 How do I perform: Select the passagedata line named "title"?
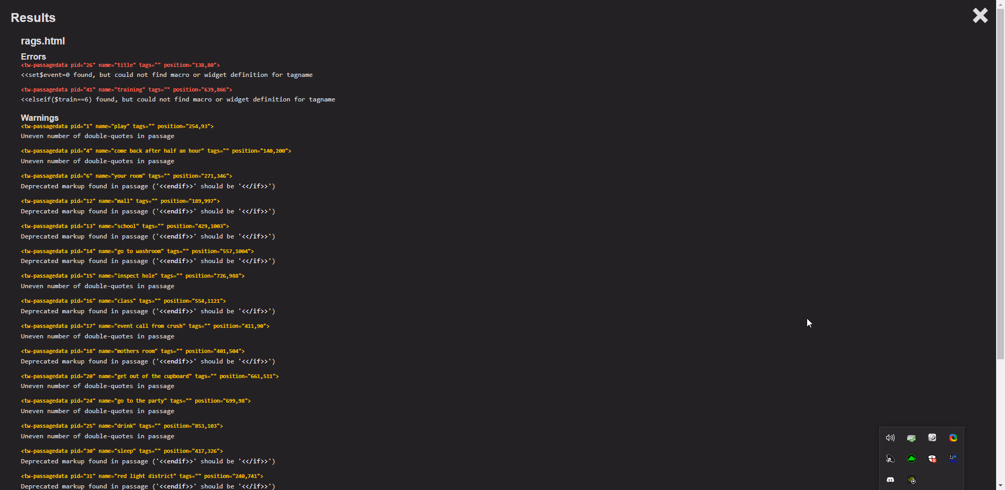[120, 65]
